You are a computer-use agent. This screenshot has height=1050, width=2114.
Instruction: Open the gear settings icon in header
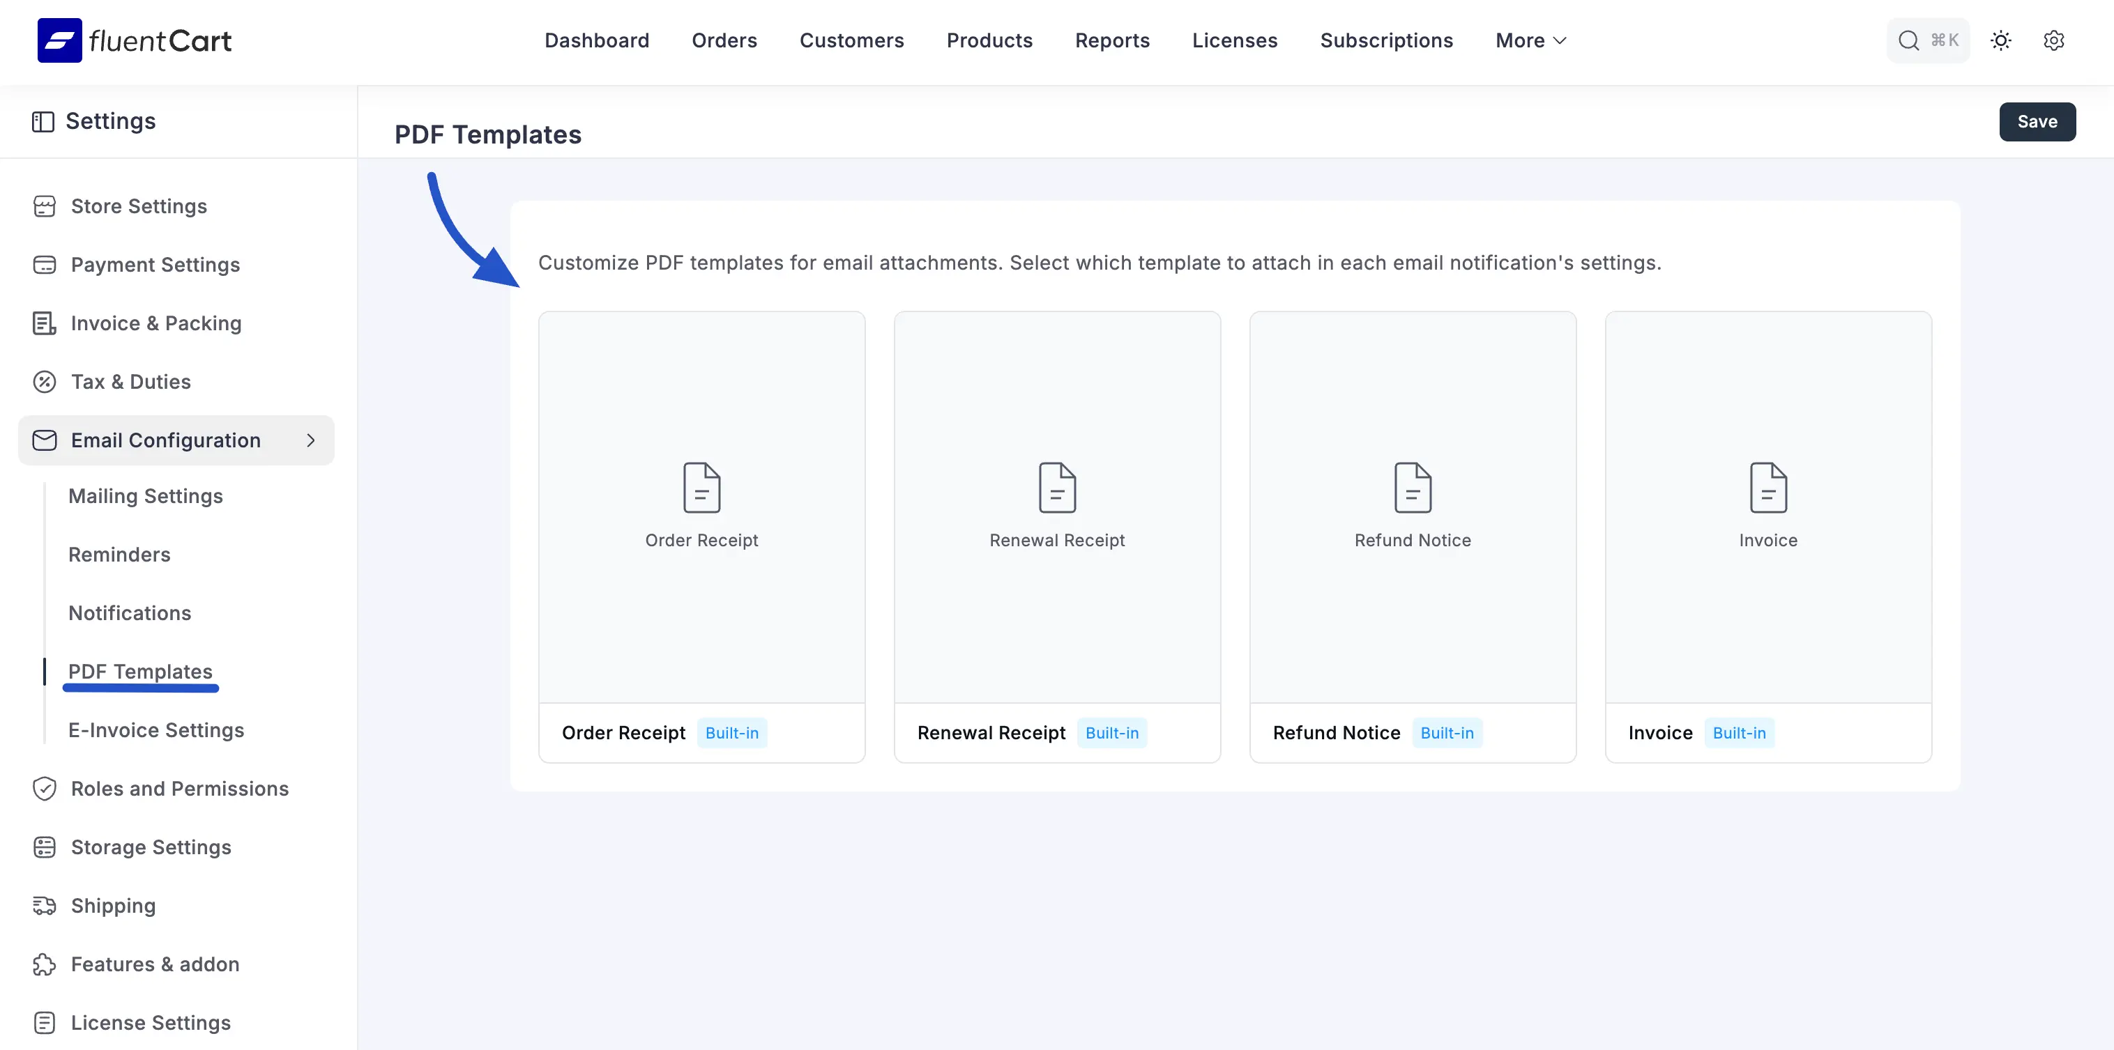point(2053,40)
